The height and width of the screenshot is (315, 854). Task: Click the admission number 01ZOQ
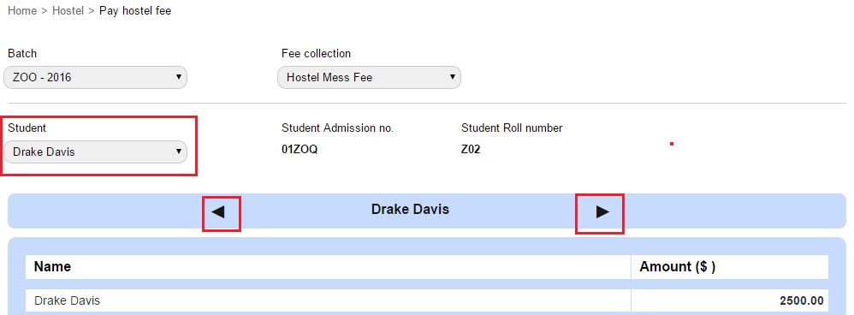pos(299,149)
